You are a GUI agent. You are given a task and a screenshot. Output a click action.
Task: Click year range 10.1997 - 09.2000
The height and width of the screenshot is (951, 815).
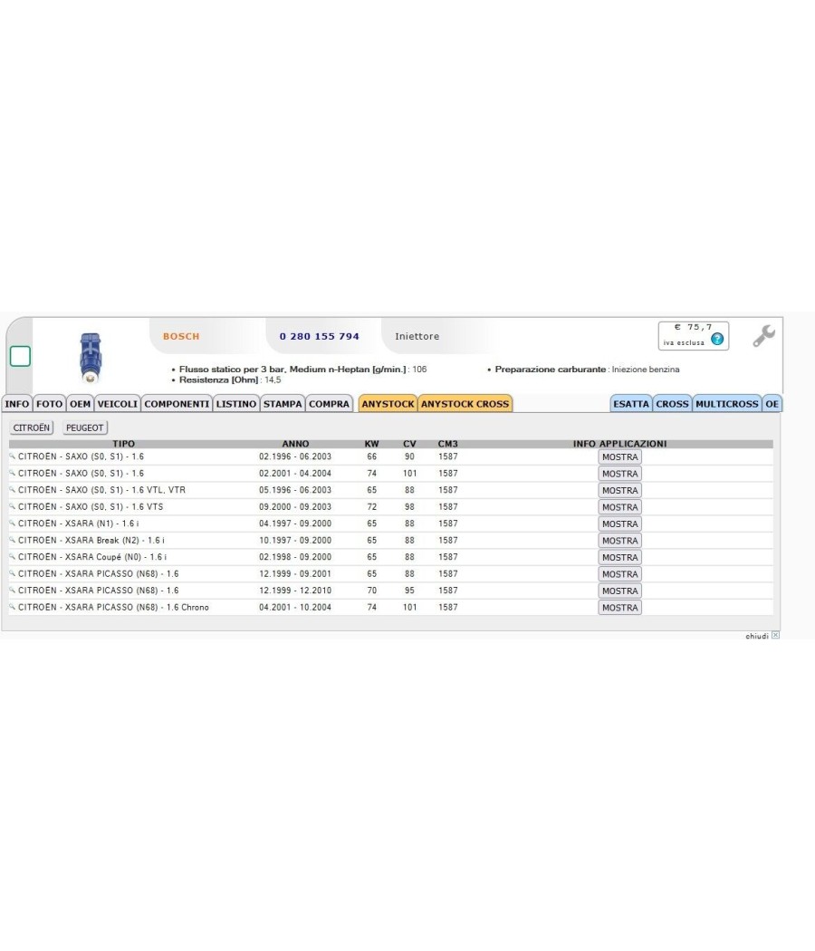point(294,540)
